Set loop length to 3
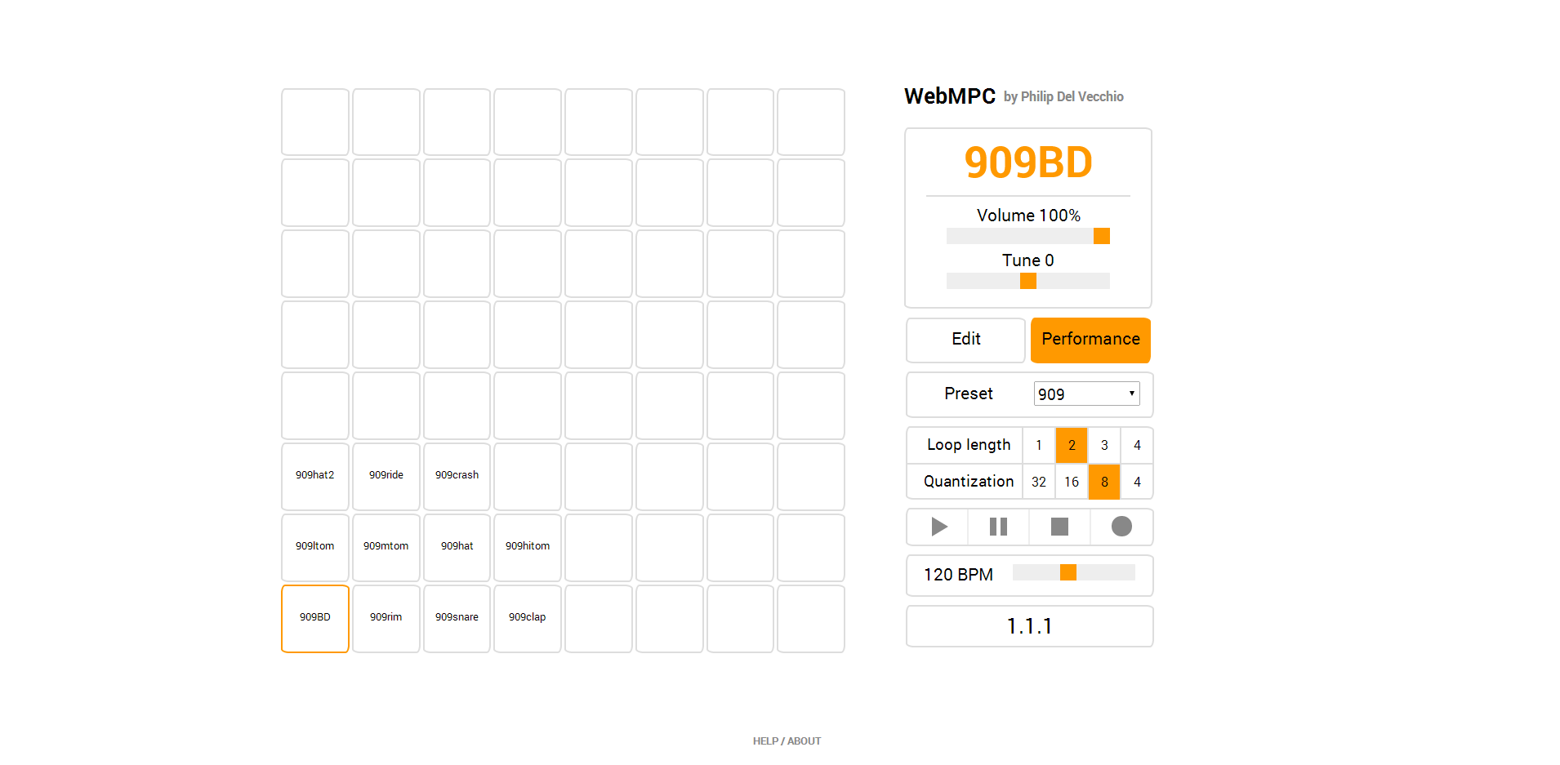 click(x=1104, y=445)
